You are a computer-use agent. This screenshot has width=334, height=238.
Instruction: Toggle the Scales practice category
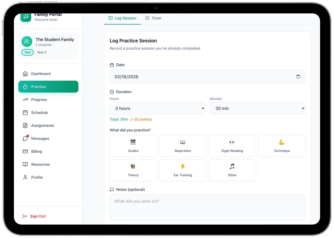(x=133, y=146)
